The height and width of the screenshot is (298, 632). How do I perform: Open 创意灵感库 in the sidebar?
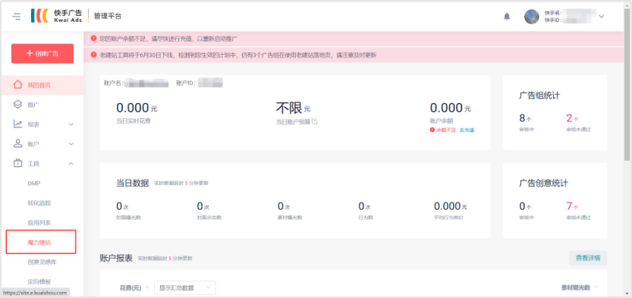42,262
